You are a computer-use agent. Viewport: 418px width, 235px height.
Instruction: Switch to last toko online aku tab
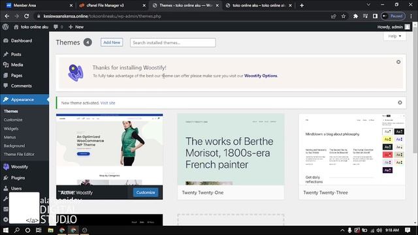pos(258,5)
